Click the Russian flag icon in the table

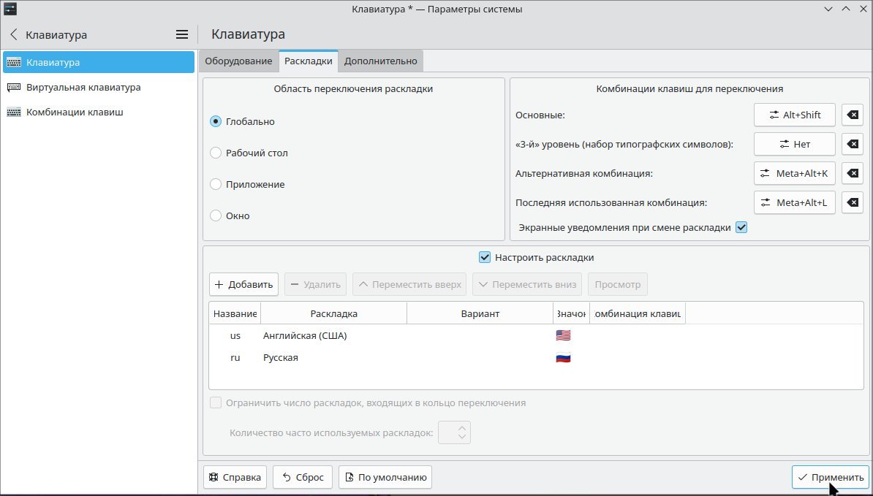click(x=563, y=357)
